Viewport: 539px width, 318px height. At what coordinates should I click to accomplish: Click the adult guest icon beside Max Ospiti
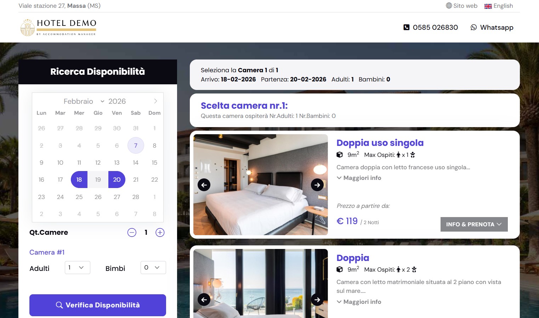pos(398,155)
